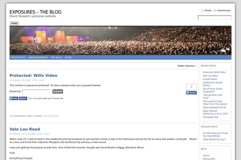Select The Blog menu item in blue bar
Image resolution: width=241 pixels, height=160 pixels.
[x=56, y=58]
